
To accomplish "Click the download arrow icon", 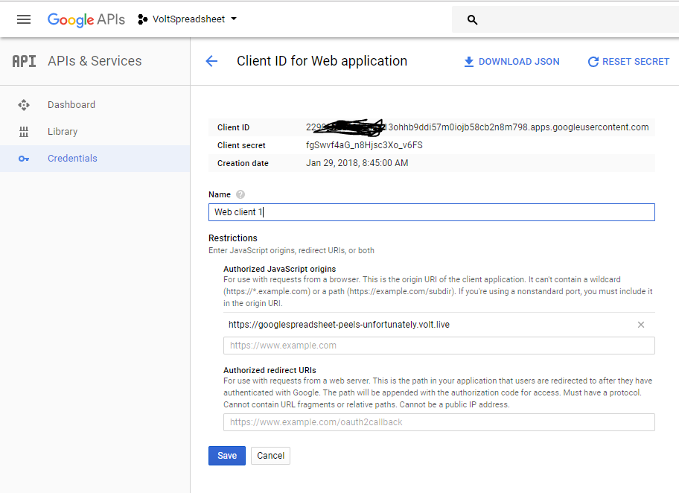I will (468, 62).
